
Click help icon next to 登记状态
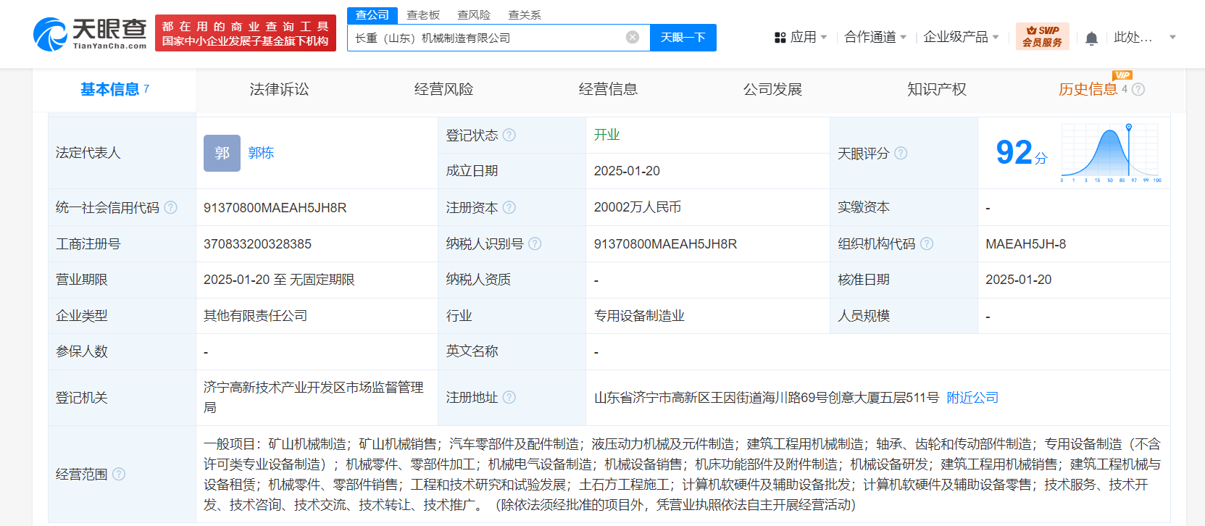click(x=509, y=135)
